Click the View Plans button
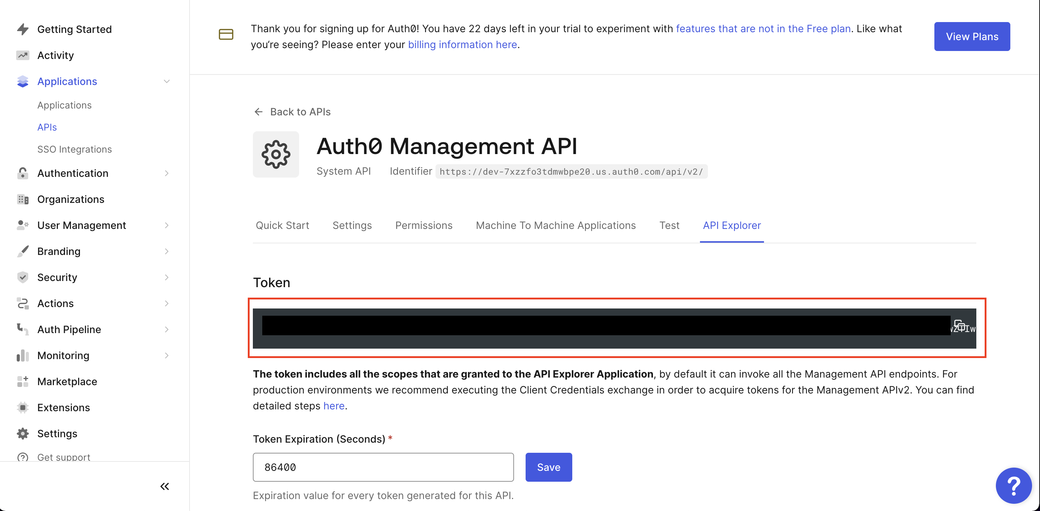The width and height of the screenshot is (1040, 511). [x=972, y=36]
